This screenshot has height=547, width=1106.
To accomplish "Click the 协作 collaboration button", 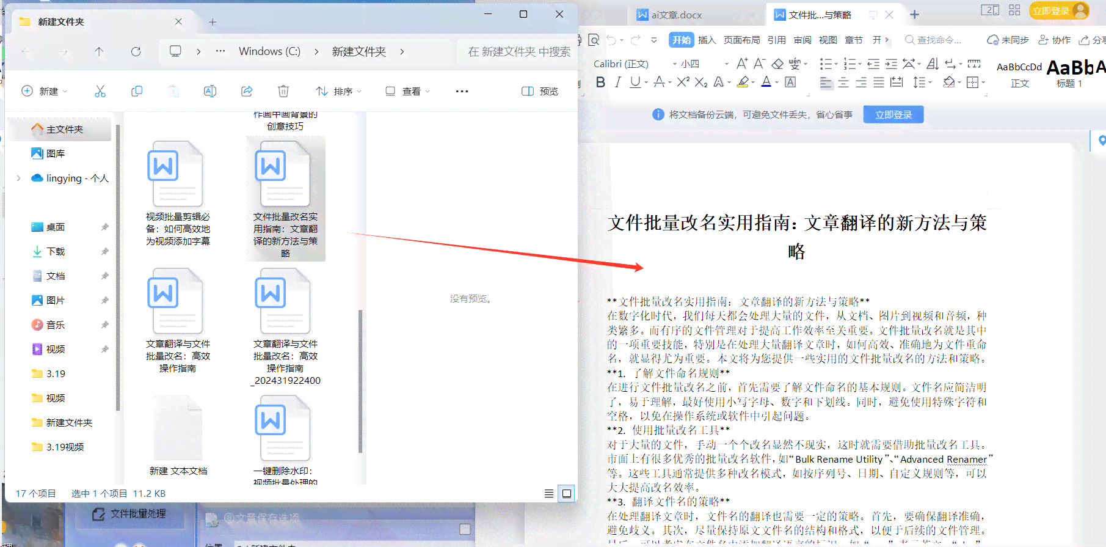I will click(x=1054, y=40).
